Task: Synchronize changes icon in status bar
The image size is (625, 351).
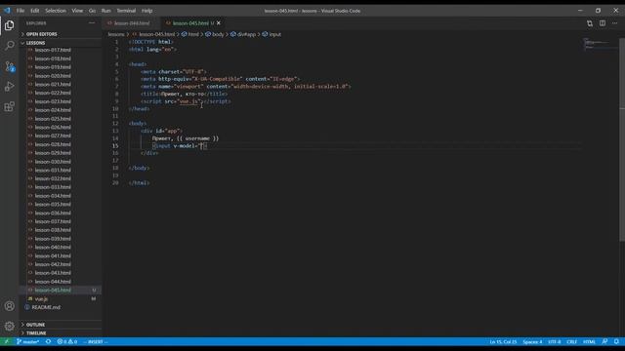Action: click(48, 342)
